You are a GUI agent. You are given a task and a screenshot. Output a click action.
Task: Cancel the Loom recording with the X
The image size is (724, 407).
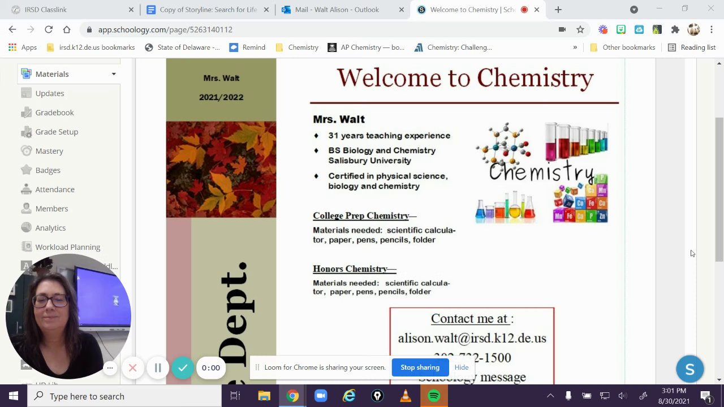(x=132, y=368)
